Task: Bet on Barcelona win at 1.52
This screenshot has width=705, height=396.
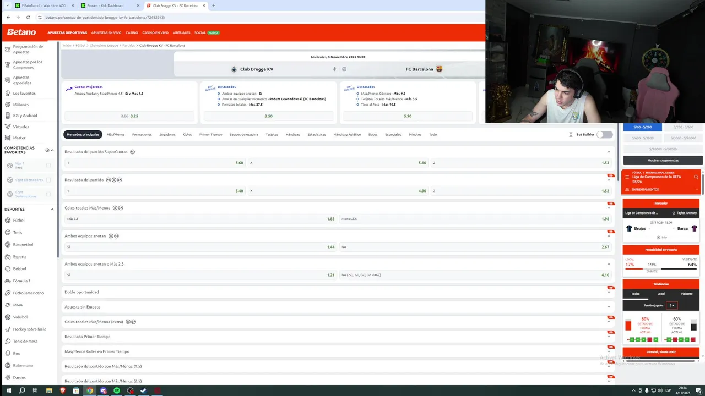Action: pos(521,191)
